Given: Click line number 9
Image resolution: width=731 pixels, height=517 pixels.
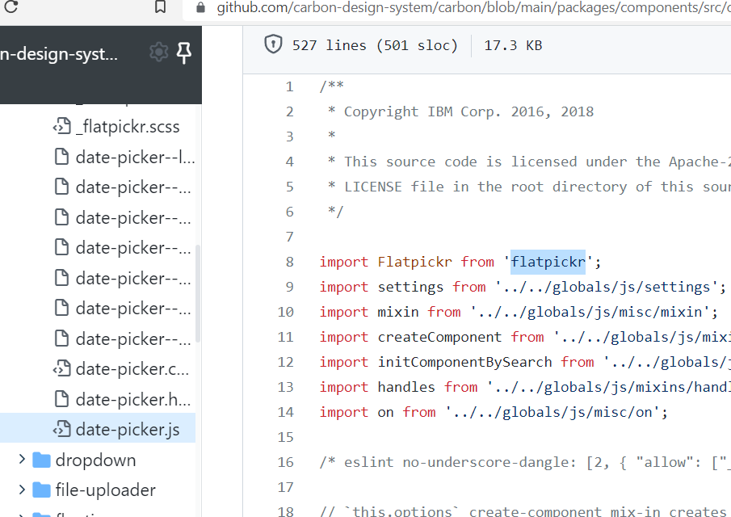Looking at the screenshot, I should click(x=289, y=287).
